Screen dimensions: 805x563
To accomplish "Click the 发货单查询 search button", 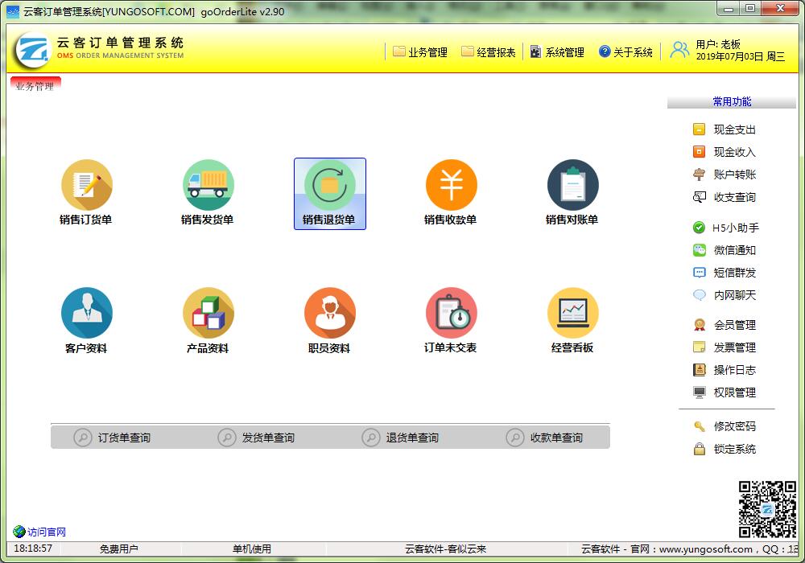I will coord(256,438).
